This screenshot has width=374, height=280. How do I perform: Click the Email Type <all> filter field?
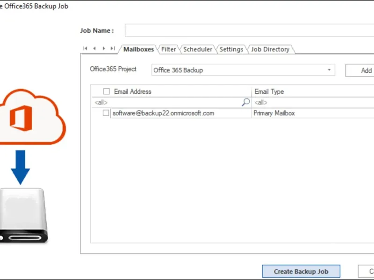click(313, 102)
